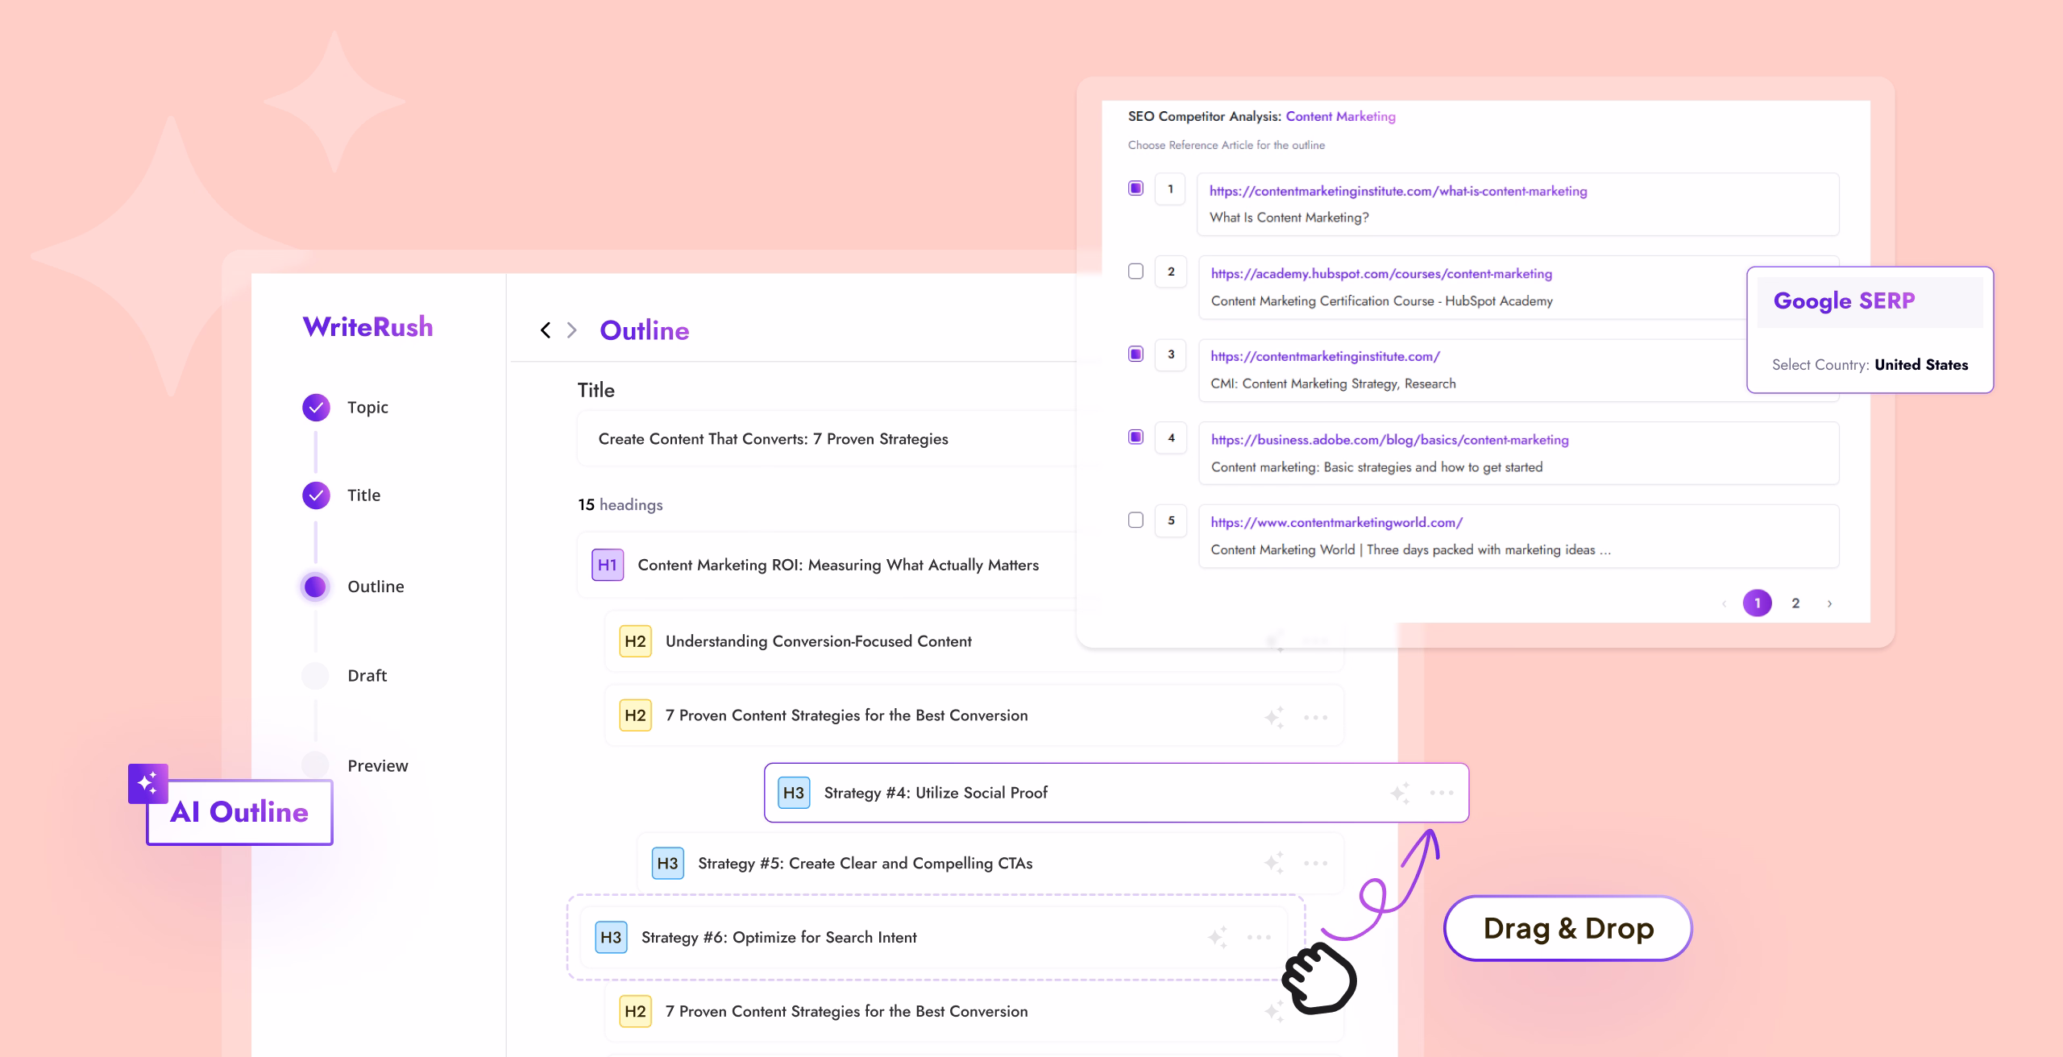Screen dimensions: 2063x1057
Task: Click page 1 pagination button
Action: click(1758, 603)
